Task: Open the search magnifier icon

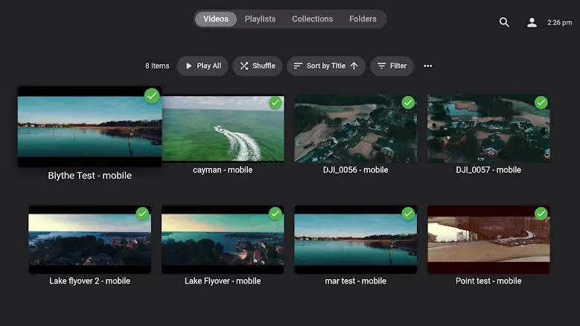Action: (504, 22)
